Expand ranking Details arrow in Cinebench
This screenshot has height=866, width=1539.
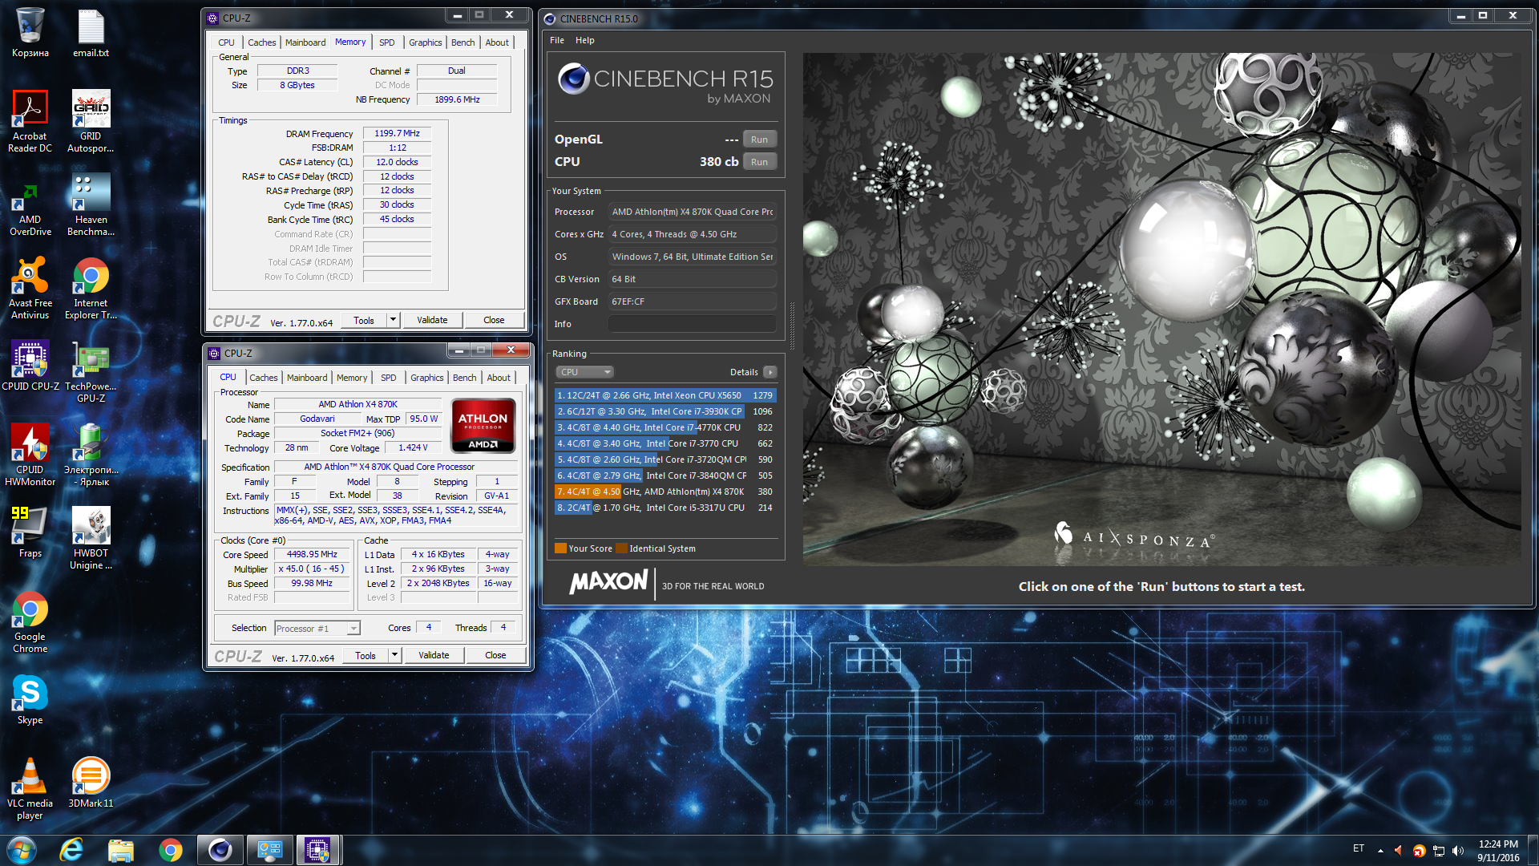click(x=769, y=372)
